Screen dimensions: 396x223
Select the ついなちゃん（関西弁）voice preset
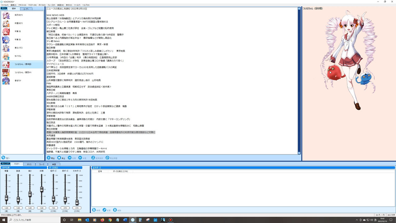click(x=22, y=73)
